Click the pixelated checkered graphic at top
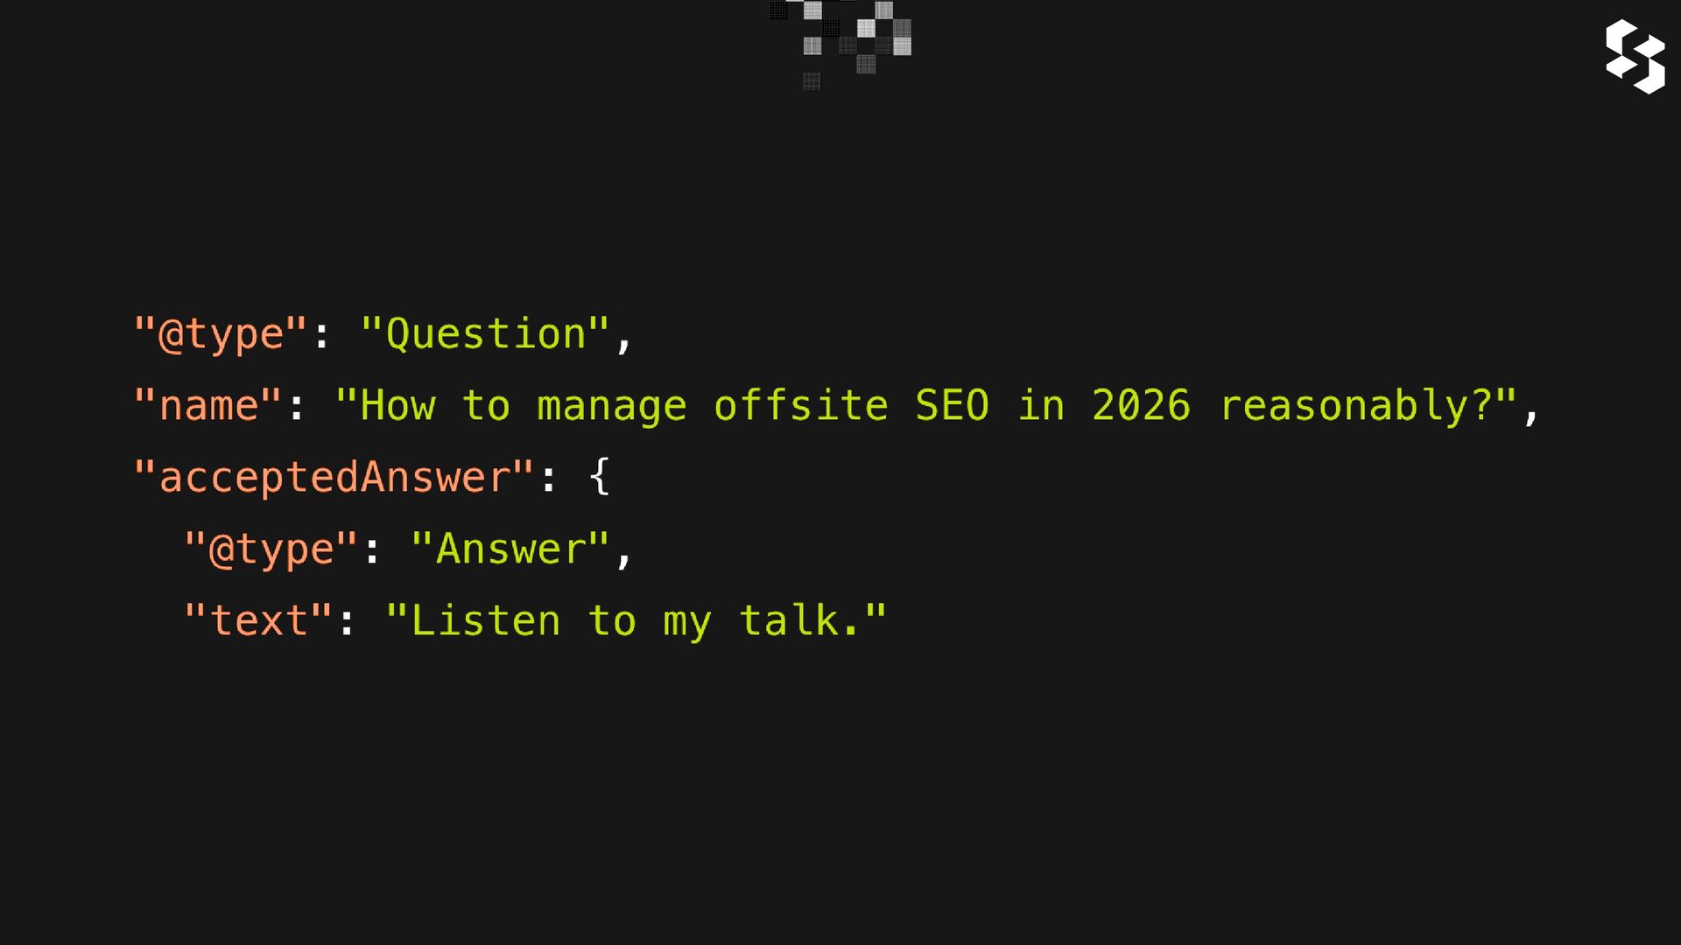This screenshot has height=945, width=1681. coord(840,45)
